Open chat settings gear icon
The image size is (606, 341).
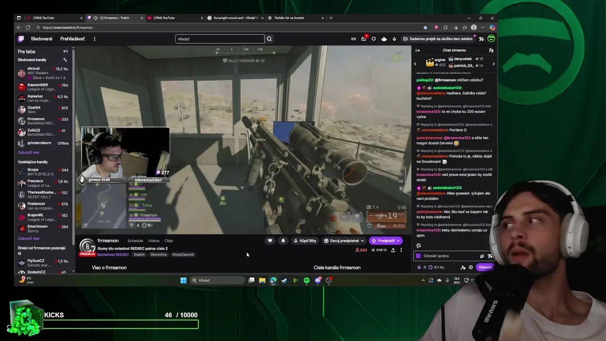(471, 267)
